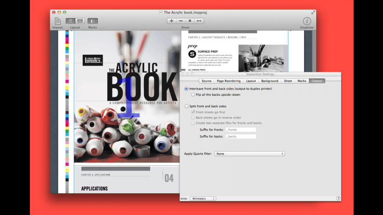Switch to the Background tab
The width and height of the screenshot is (383, 215).
tap(270, 81)
